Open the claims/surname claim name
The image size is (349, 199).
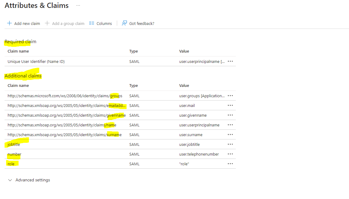65,135
